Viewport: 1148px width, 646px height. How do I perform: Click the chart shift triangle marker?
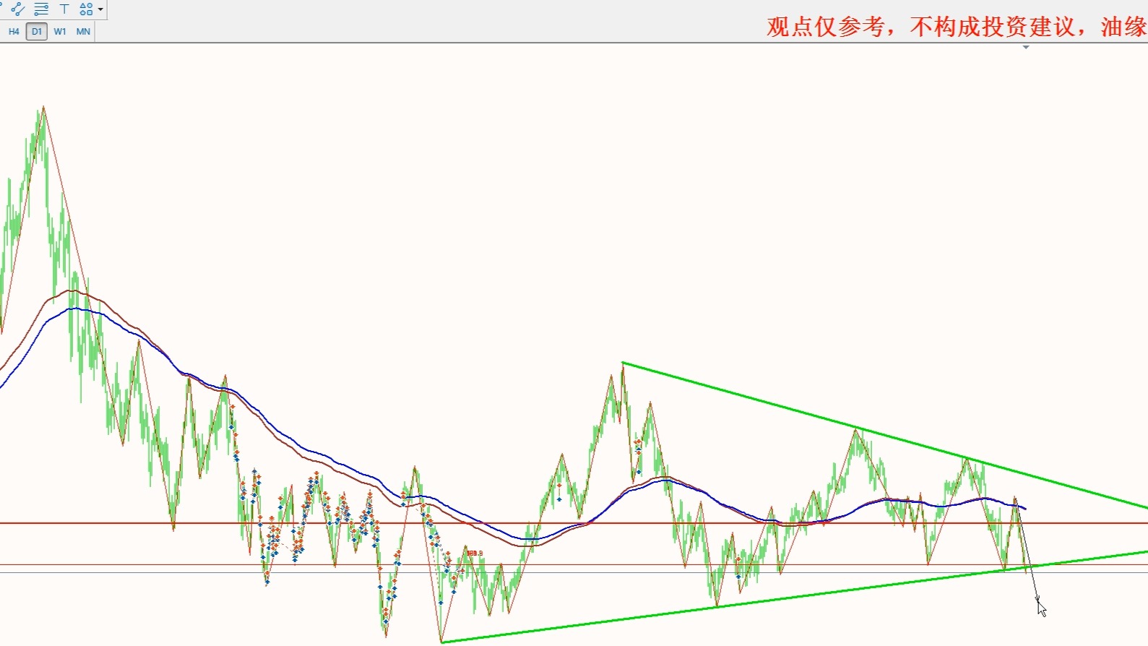click(1026, 47)
